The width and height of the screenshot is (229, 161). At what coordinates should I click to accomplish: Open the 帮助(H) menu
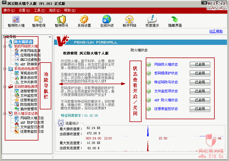point(70,10)
